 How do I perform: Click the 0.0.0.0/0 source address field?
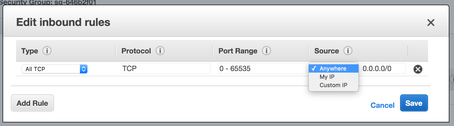(x=383, y=68)
